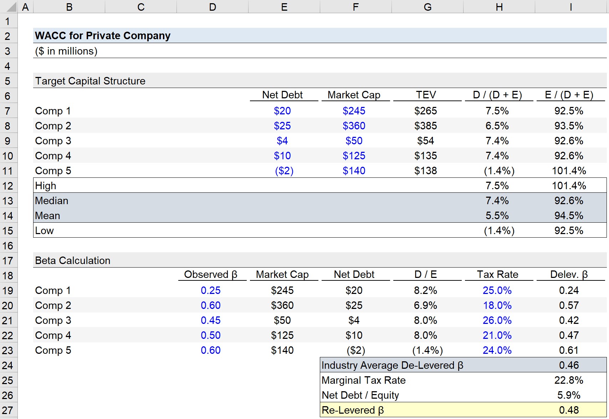609x419 pixels.
Task: Click the WACC for Private Company title
Action: pyautogui.click(x=103, y=36)
